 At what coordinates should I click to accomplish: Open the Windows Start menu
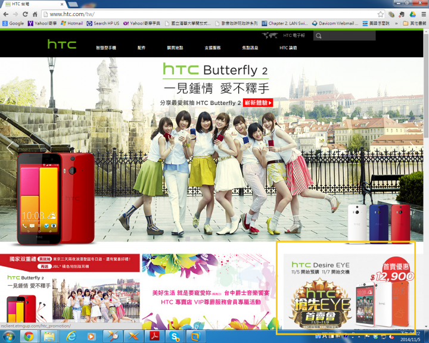coord(9,336)
